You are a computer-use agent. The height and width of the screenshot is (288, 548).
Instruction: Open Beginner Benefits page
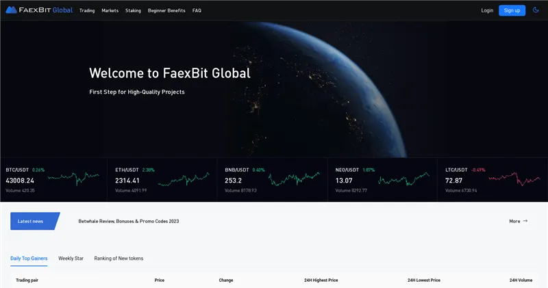[166, 10]
